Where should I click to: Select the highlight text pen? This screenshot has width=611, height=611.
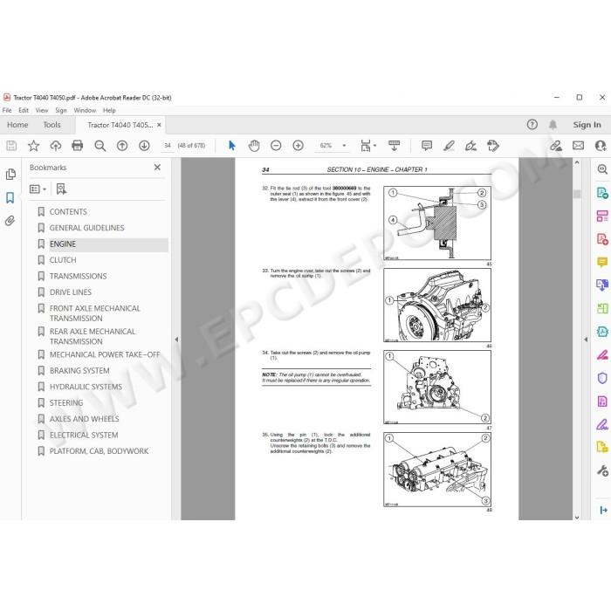pos(449,146)
